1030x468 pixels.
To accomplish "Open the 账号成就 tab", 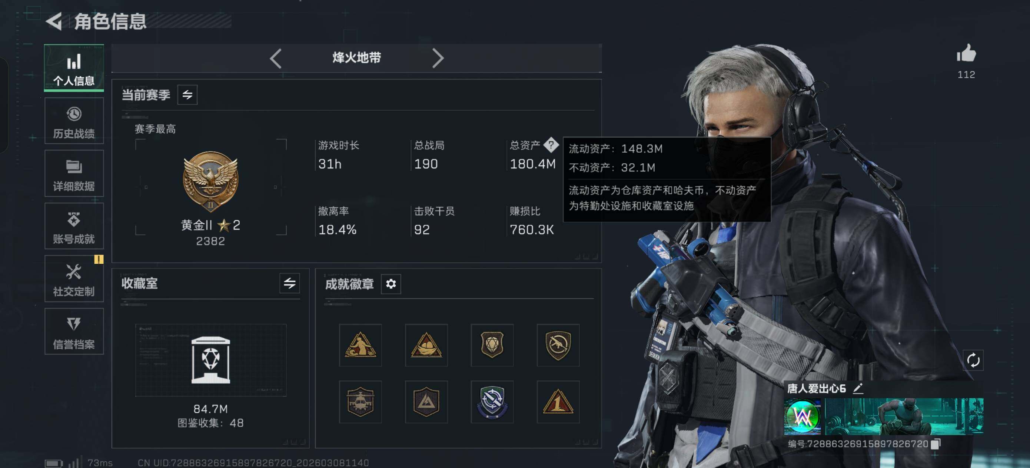I will pyautogui.click(x=74, y=226).
